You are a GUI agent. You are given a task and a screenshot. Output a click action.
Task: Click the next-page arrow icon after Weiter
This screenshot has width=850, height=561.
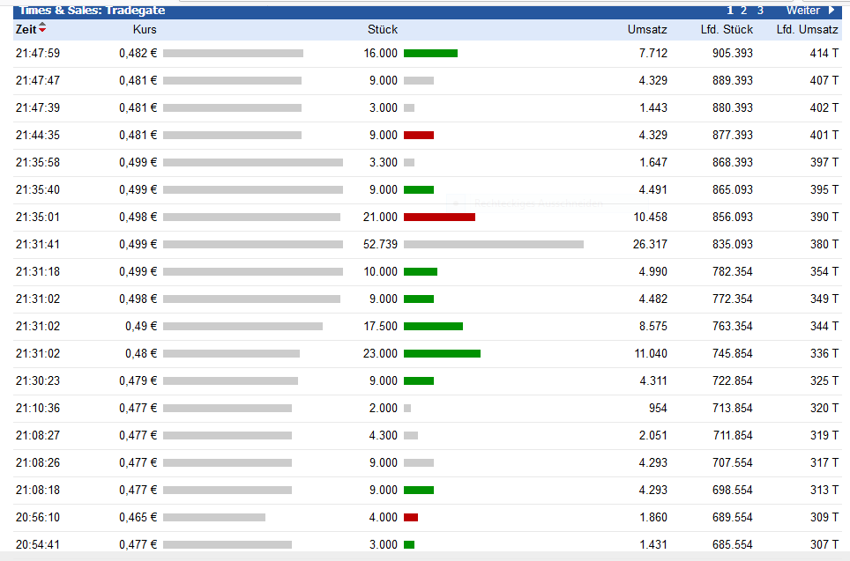831,11
